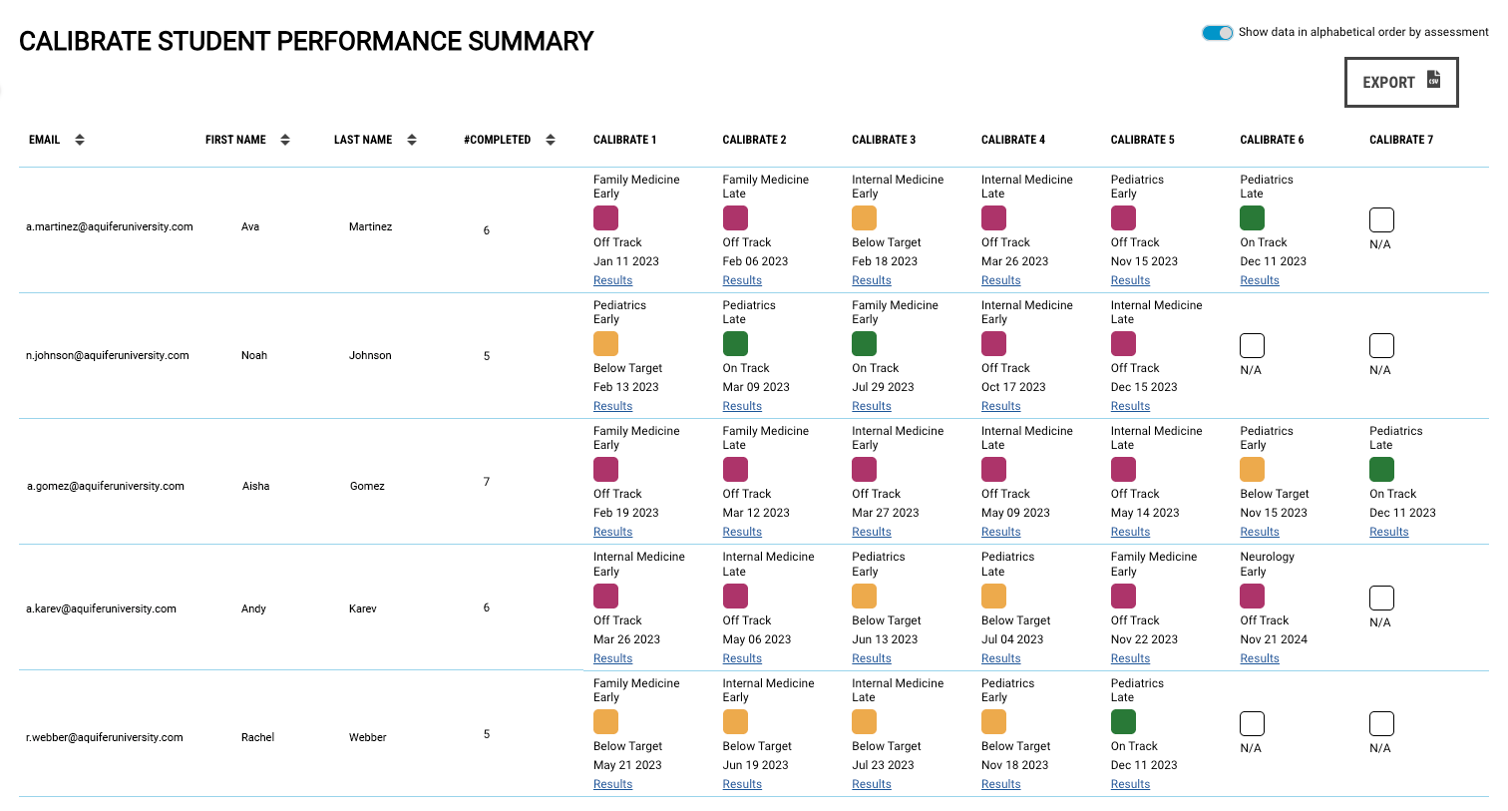Open Results link for Jan 11 2023 assessment

(612, 280)
